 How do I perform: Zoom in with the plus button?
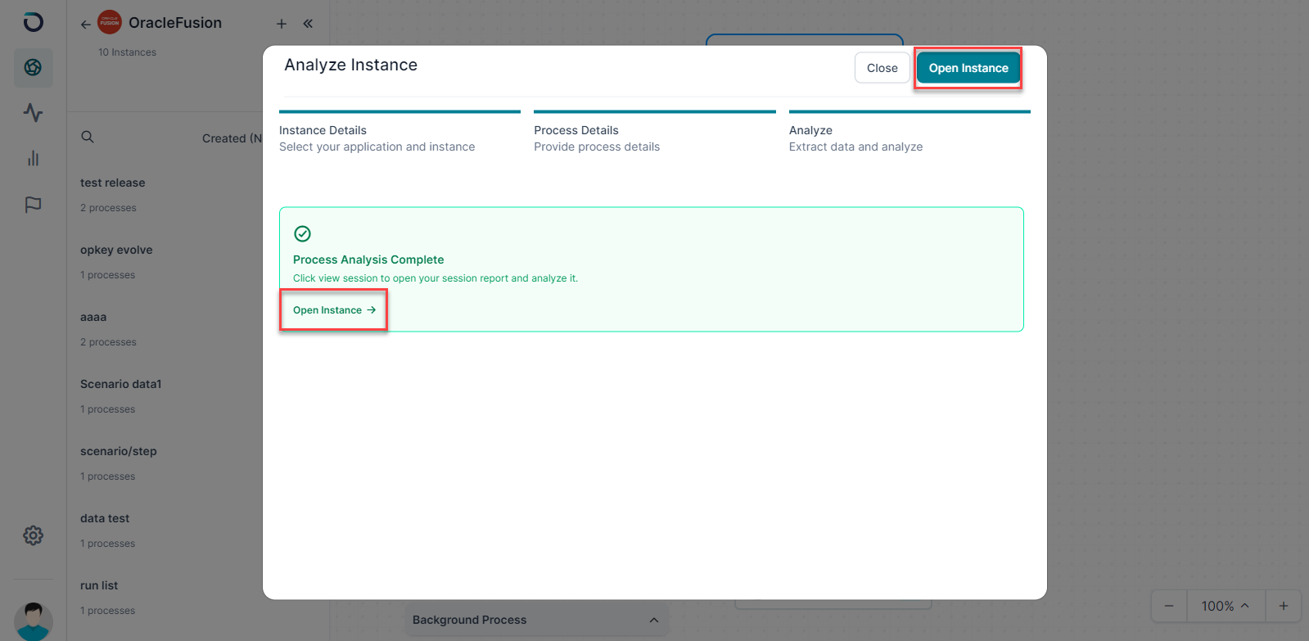point(1284,606)
